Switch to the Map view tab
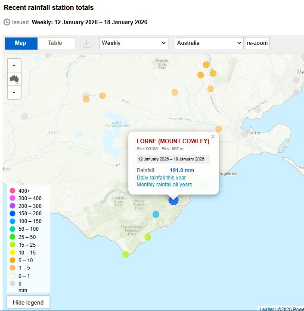Image resolution: width=304 pixels, height=311 pixels. tap(21, 43)
